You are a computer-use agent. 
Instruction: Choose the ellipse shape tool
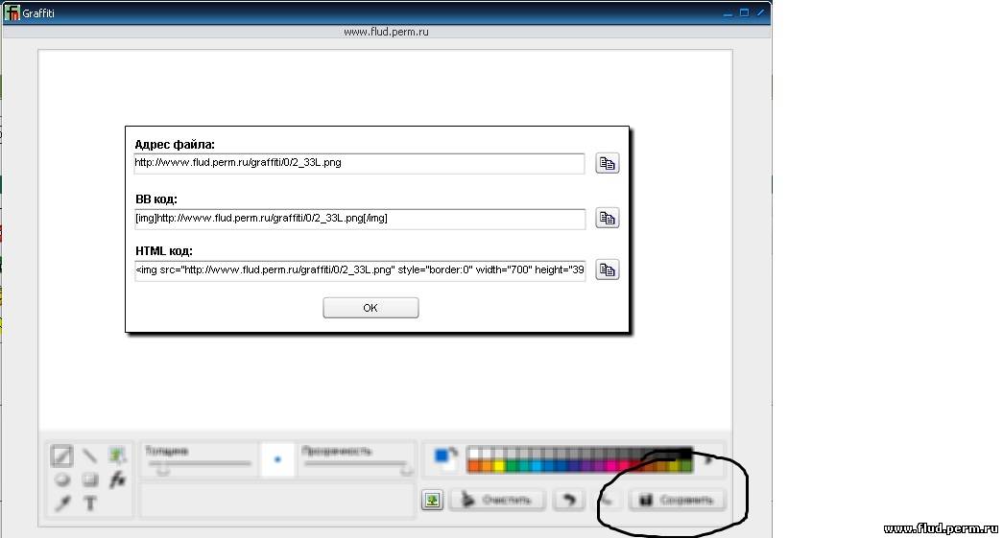61,480
